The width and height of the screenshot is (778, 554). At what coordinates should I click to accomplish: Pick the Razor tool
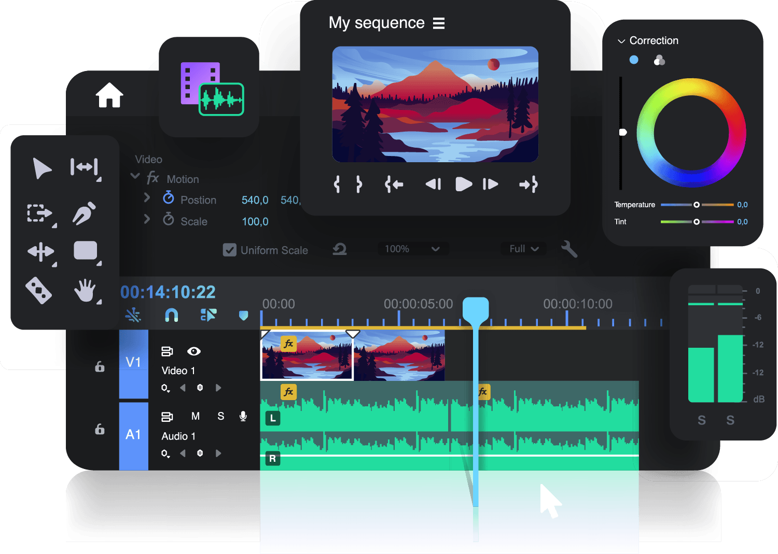(x=39, y=290)
